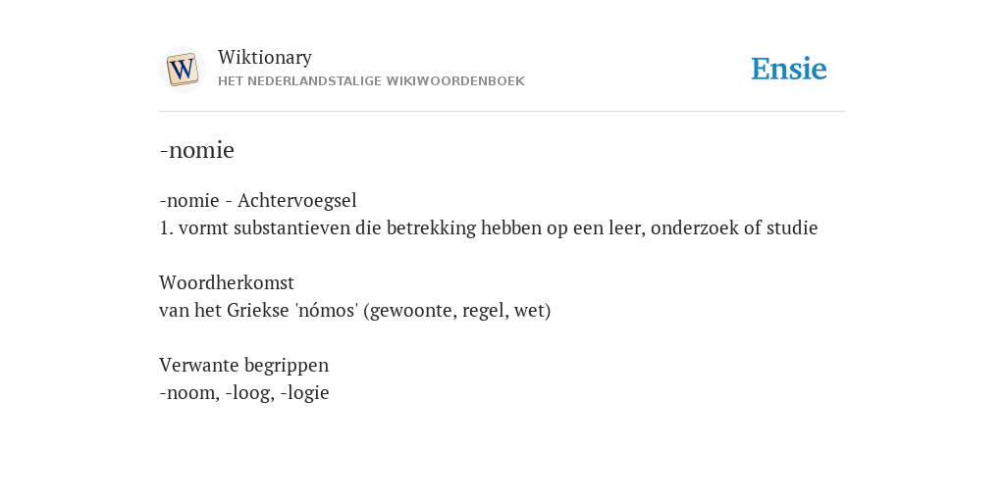This screenshot has height=502, width=1005.
Task: Open the related term -logie
Action: click(304, 392)
